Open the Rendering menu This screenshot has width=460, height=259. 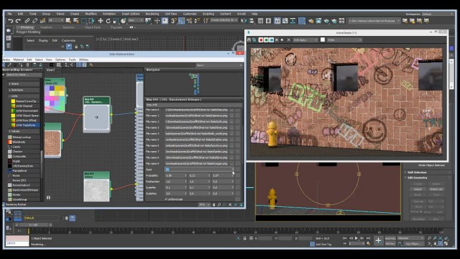152,14
